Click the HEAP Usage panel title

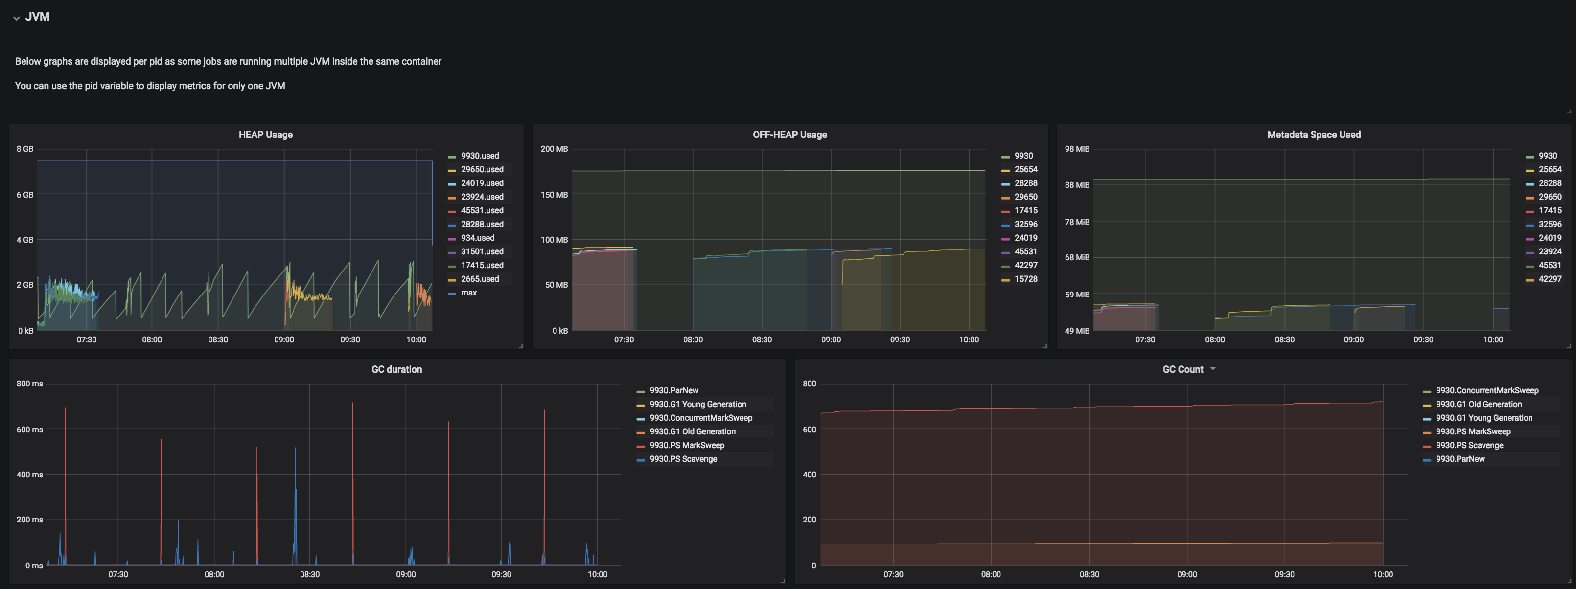coord(265,135)
